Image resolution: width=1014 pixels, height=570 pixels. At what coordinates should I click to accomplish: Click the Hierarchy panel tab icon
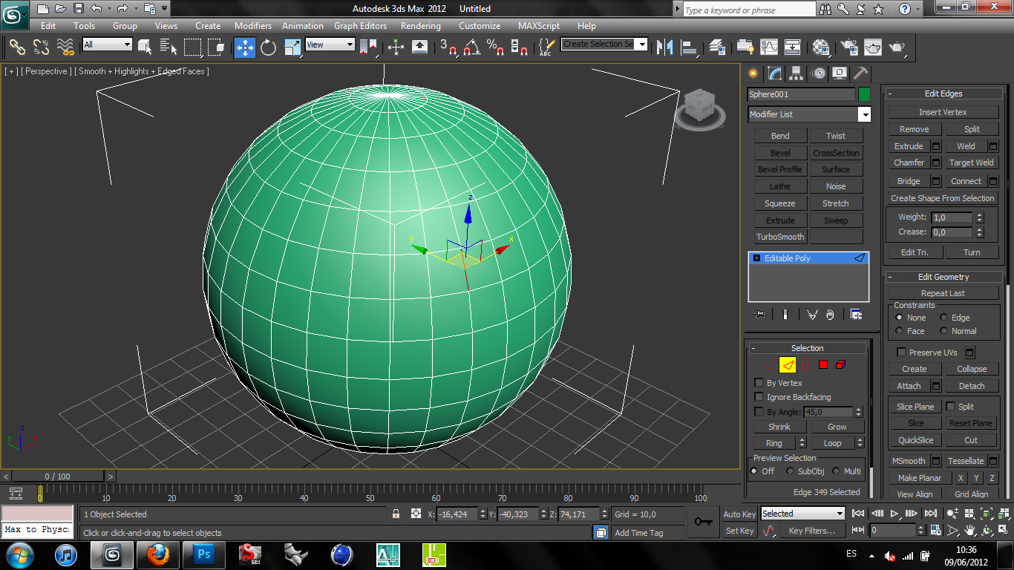coord(797,73)
